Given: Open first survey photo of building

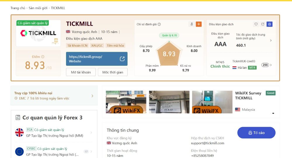Looking at the screenshot, I should coord(126,102).
